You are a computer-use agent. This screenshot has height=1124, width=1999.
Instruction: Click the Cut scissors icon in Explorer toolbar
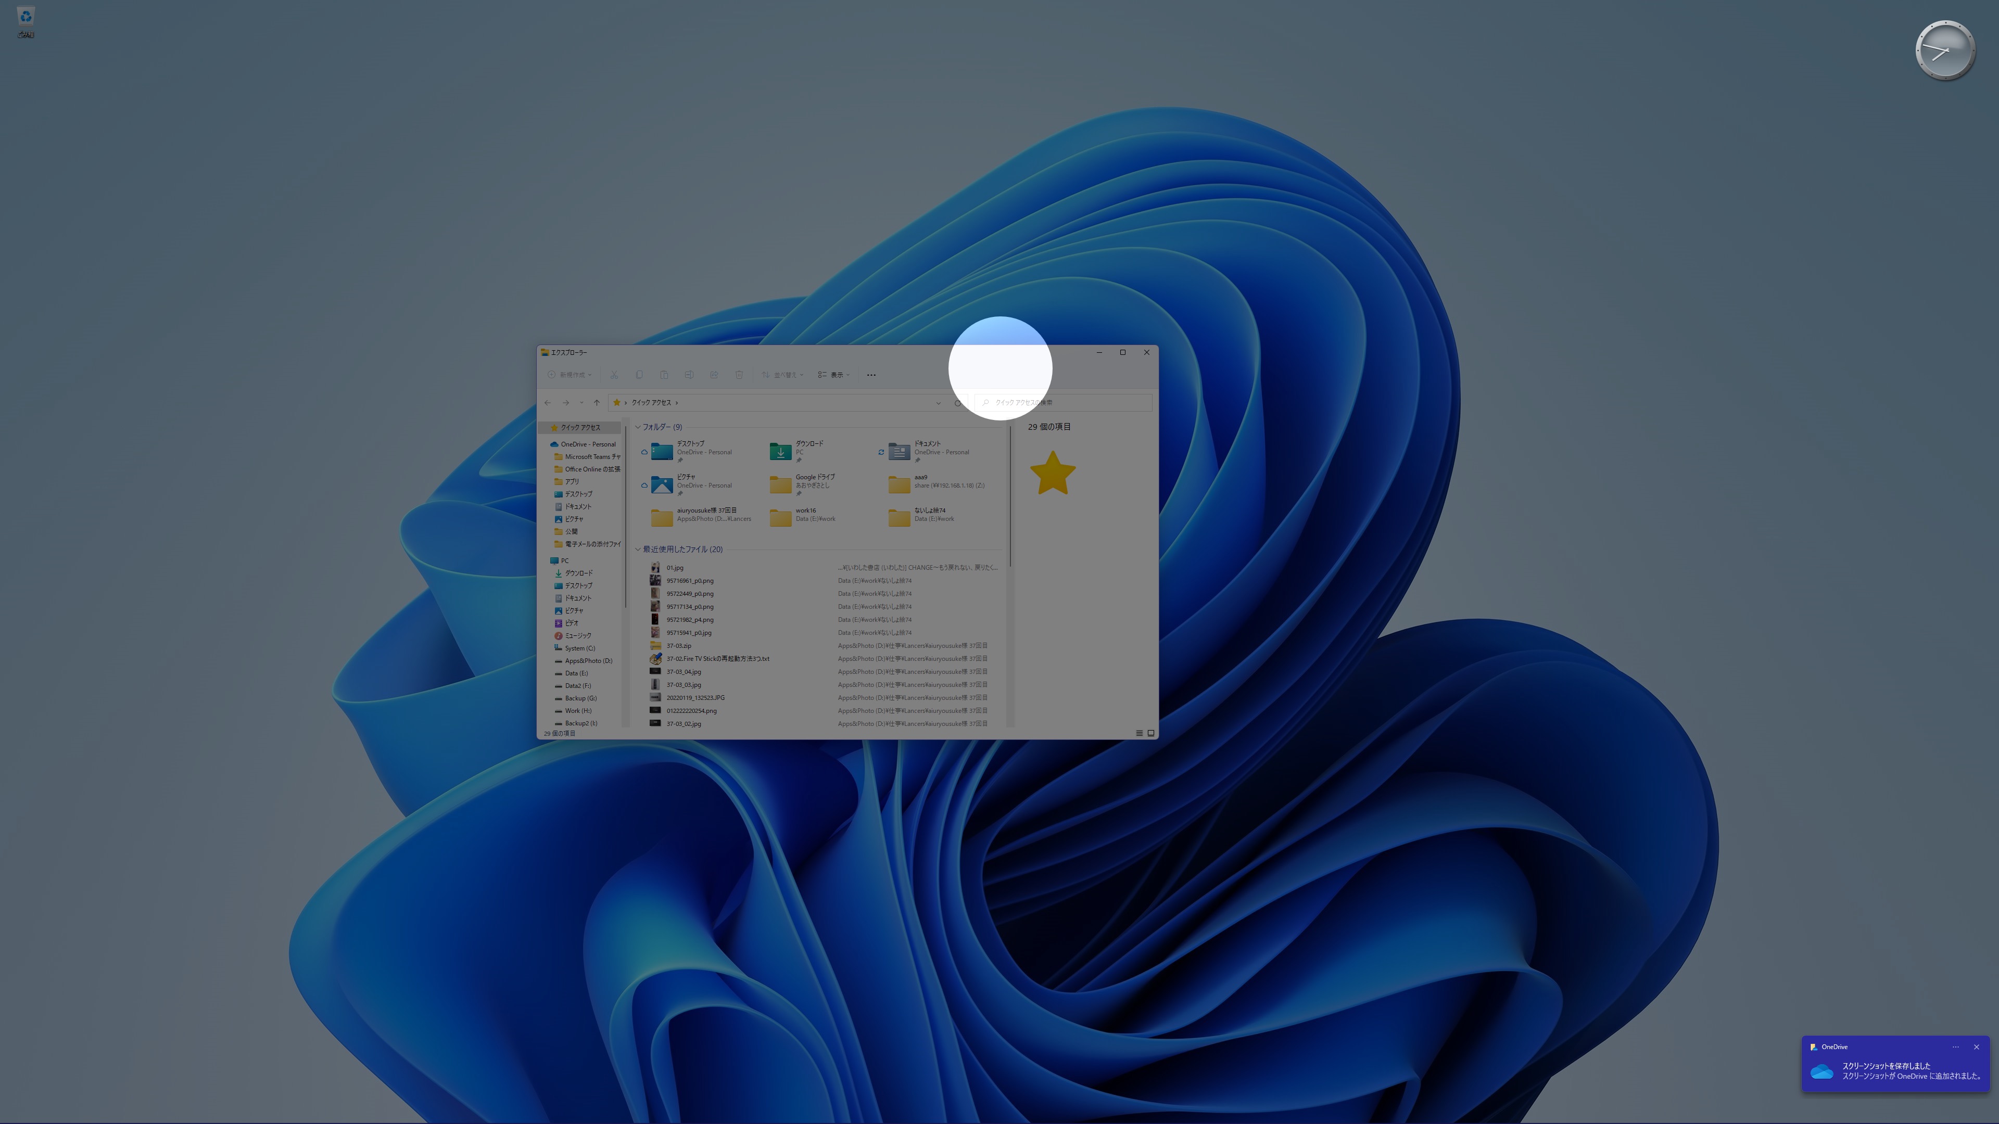(x=614, y=375)
